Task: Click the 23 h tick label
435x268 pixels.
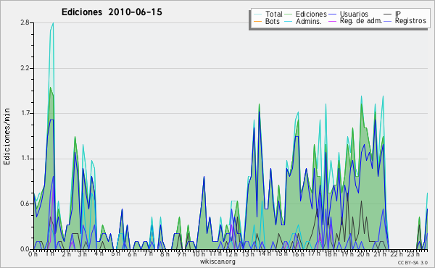Action: [x=413, y=254]
